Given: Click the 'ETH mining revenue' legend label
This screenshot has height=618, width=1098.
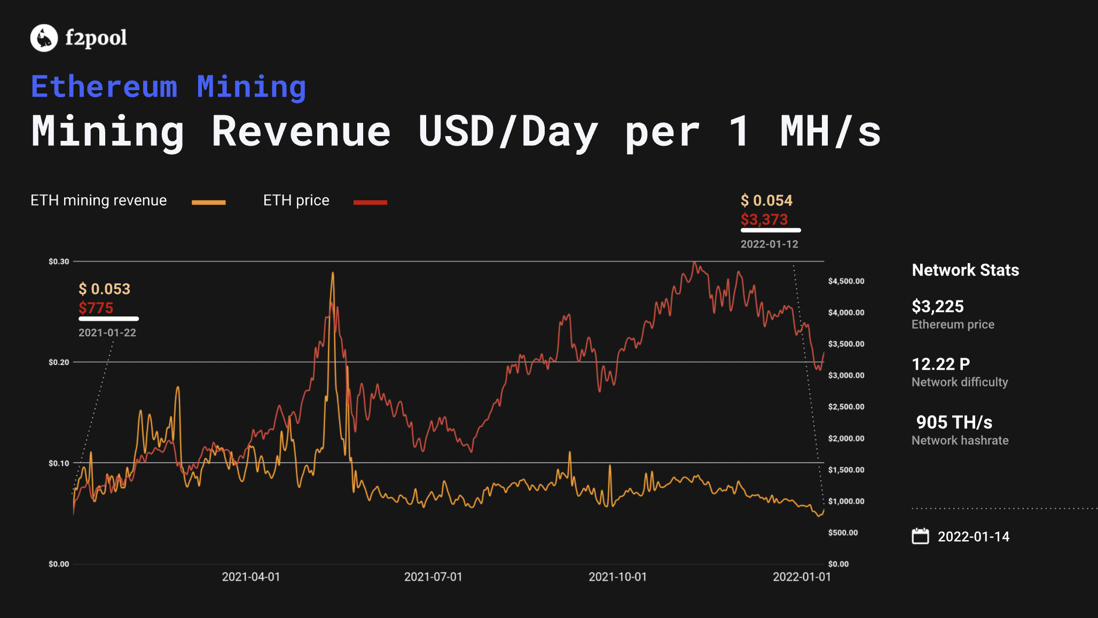Looking at the screenshot, I should pyautogui.click(x=99, y=201).
